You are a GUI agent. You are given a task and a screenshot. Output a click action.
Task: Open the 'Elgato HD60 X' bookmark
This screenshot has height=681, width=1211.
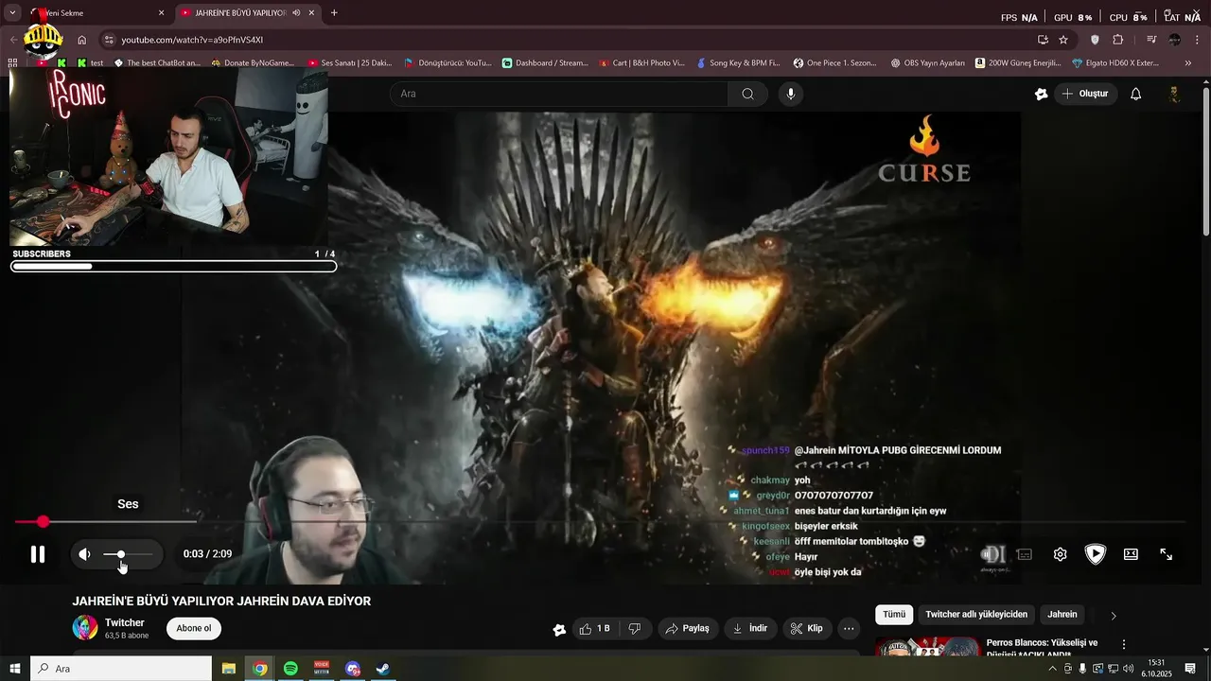click(1115, 63)
